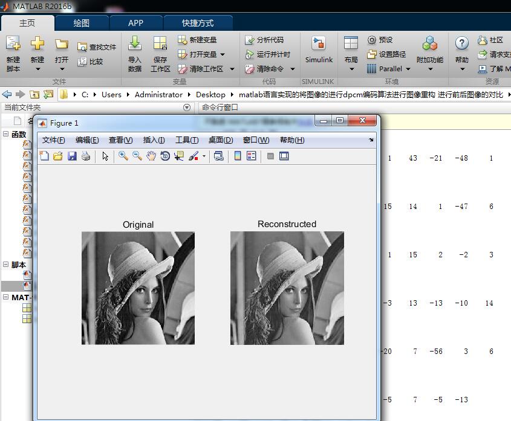Launch Simulink from the ribbon
511x421 pixels.
coord(319,50)
